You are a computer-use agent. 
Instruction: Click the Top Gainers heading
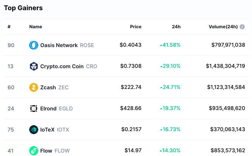pyautogui.click(x=23, y=8)
